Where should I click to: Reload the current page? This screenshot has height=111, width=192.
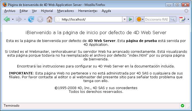click(x=31, y=19)
